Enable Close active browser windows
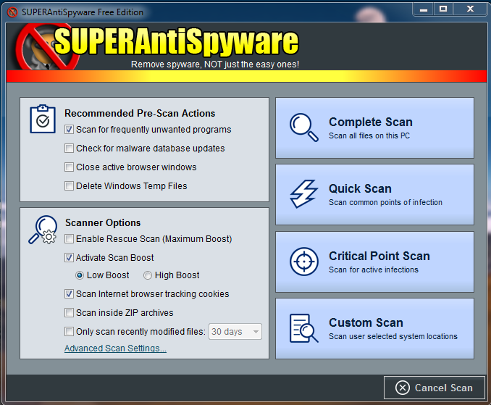This screenshot has width=491, height=405. [x=69, y=167]
